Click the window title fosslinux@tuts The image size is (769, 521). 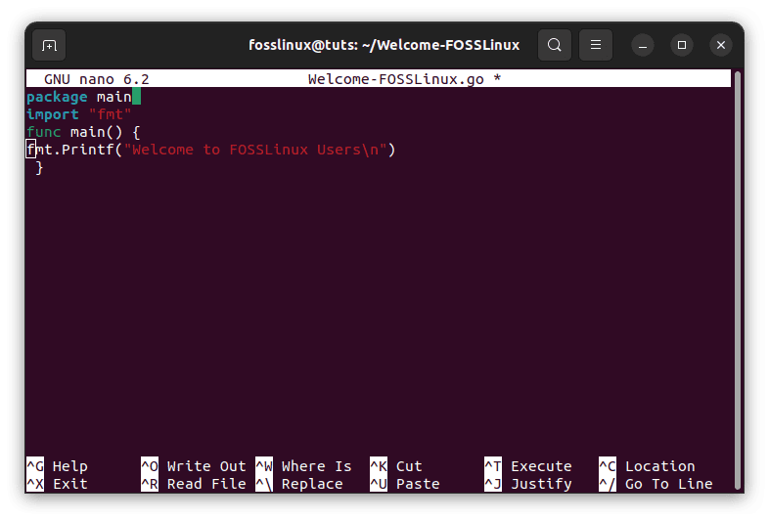point(384,45)
